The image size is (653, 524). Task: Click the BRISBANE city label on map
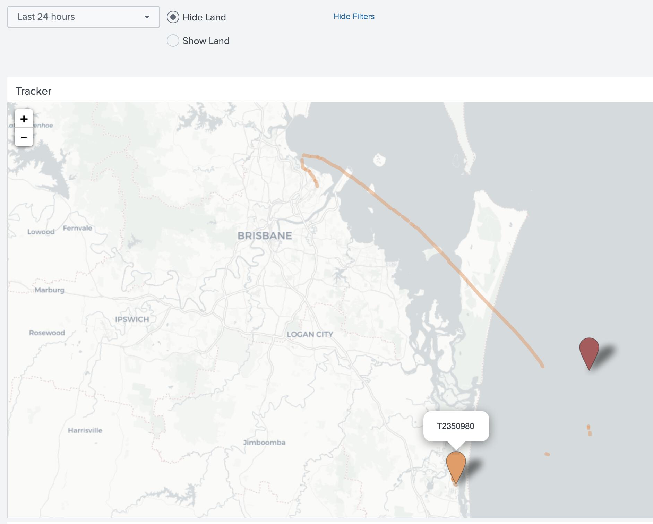(265, 236)
